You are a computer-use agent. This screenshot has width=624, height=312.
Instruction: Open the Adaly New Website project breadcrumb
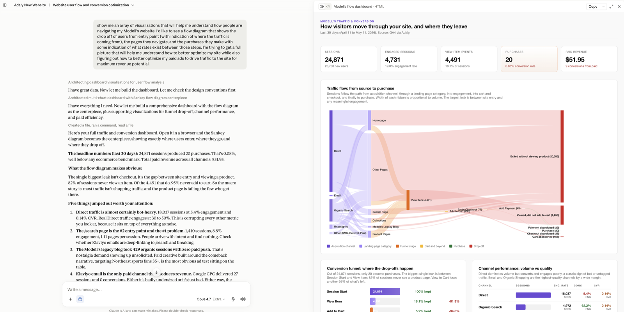30,5
